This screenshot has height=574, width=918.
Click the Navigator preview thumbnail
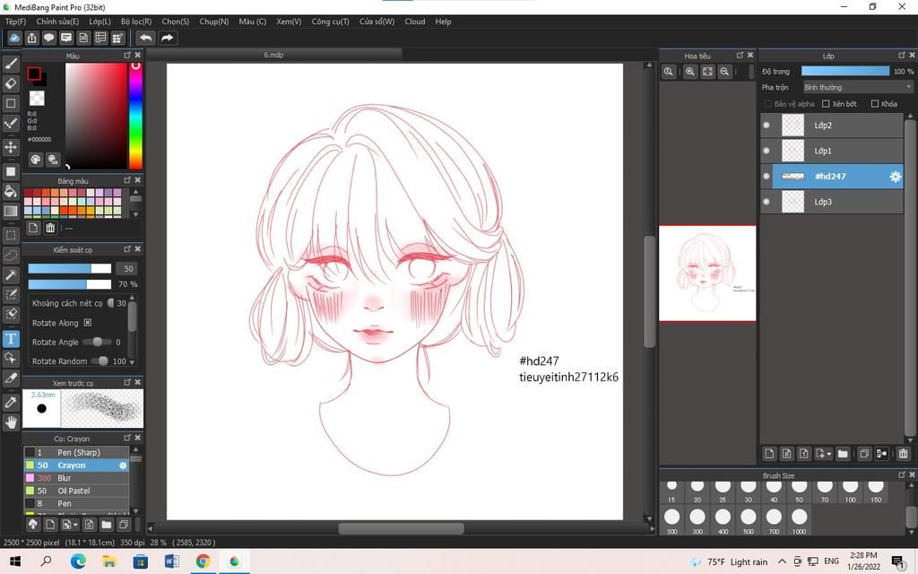pyautogui.click(x=707, y=274)
